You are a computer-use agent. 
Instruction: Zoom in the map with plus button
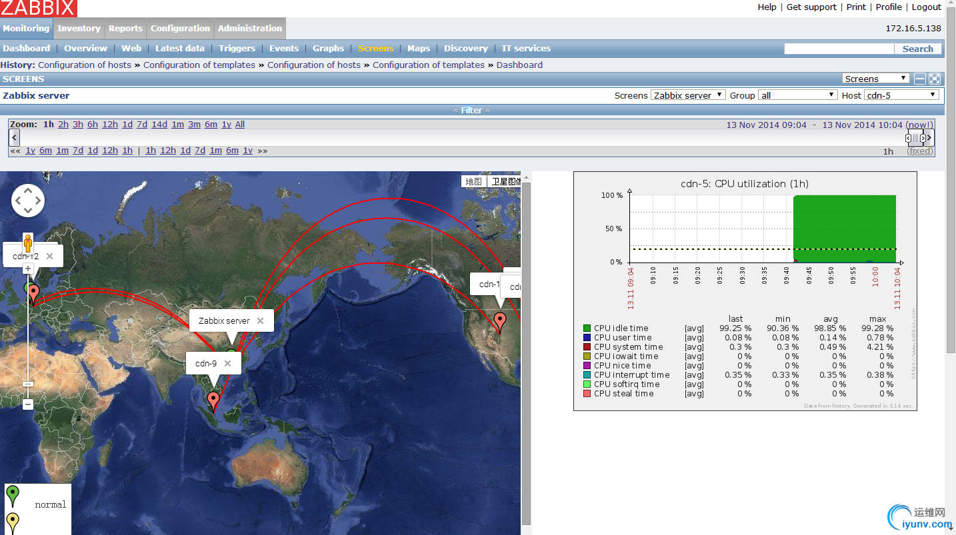pos(28,268)
